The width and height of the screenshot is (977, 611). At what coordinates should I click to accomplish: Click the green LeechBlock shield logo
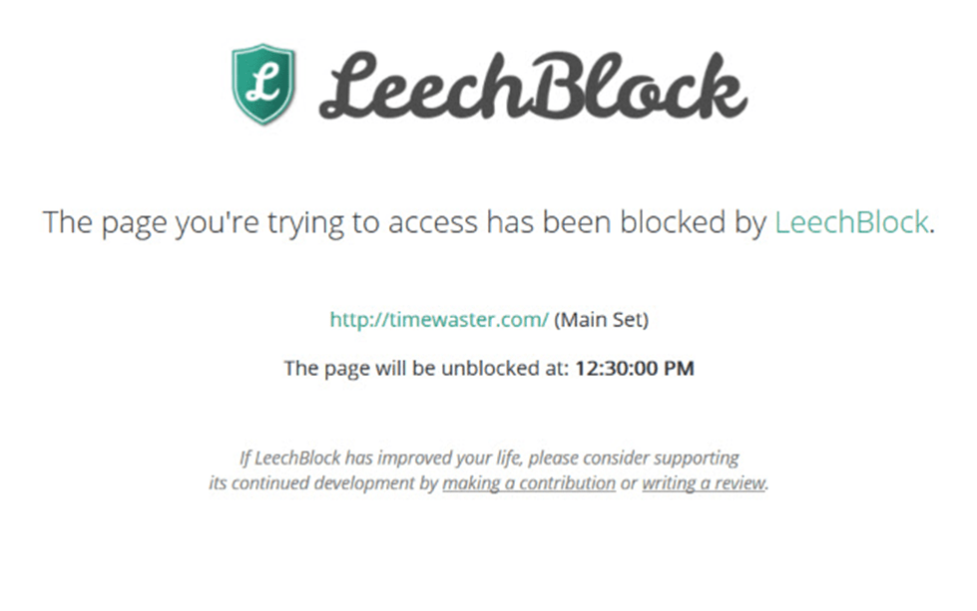coord(262,85)
